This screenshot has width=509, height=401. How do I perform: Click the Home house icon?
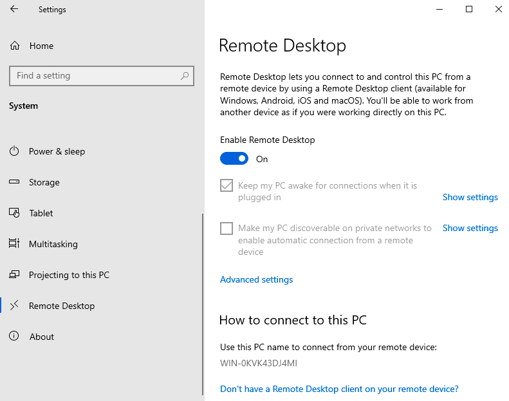click(x=15, y=46)
